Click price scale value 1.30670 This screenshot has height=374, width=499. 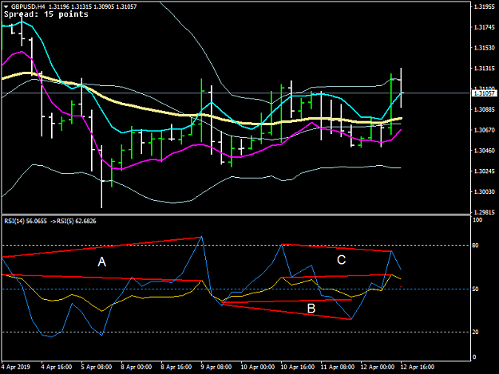(x=484, y=130)
